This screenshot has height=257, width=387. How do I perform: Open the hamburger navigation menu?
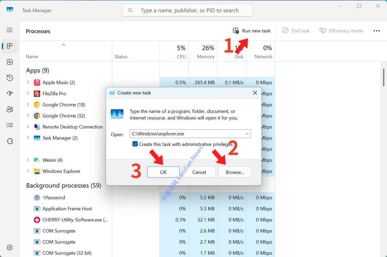10,30
